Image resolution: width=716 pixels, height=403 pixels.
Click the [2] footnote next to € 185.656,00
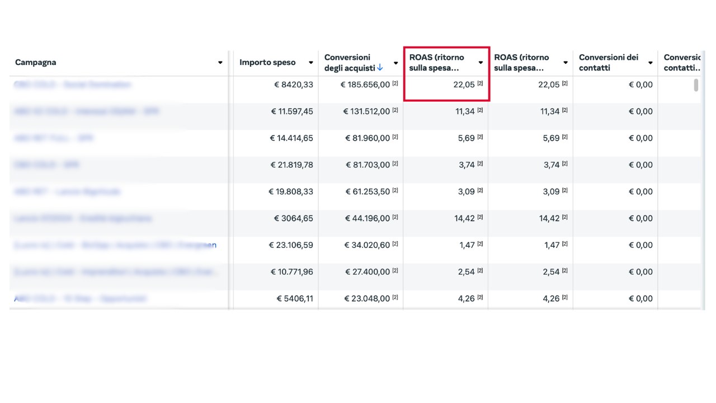[395, 84]
